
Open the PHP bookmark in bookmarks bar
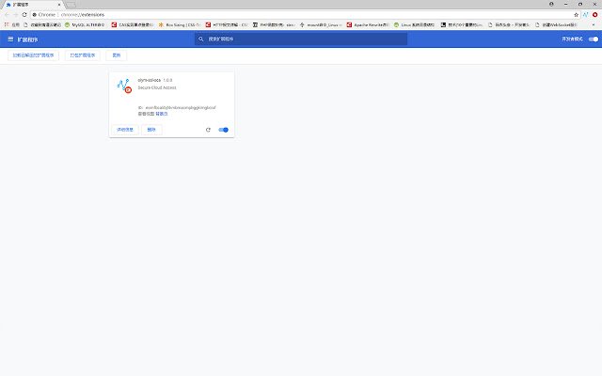click(x=274, y=24)
